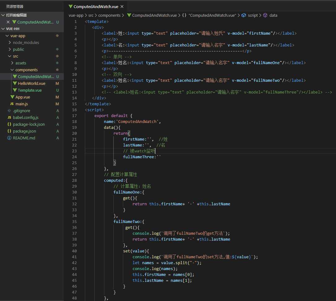Click the Vue icon beside Template.vue

click(x=15, y=90)
